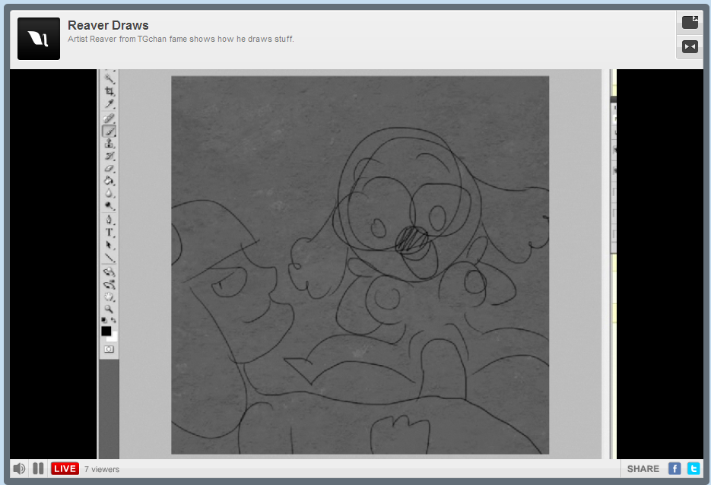Select the Brush tool
This screenshot has height=485, width=711.
point(110,131)
